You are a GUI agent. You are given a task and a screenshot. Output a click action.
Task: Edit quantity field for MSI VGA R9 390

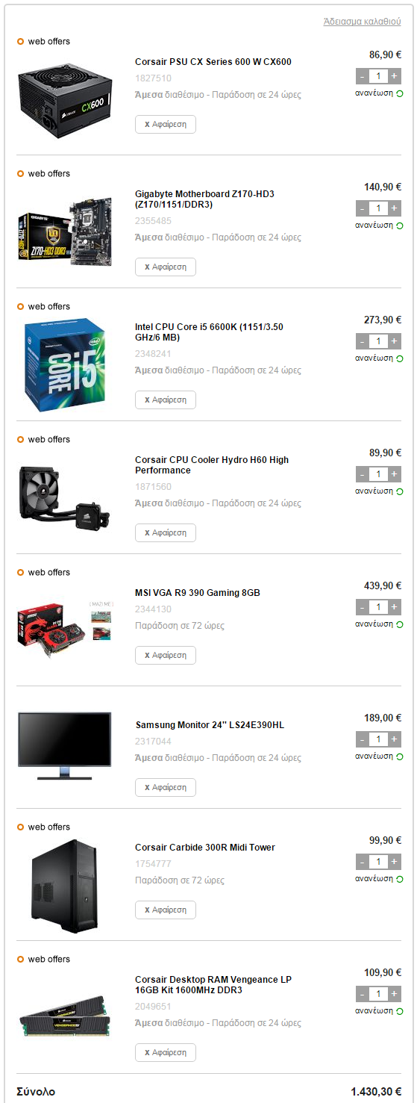pyautogui.click(x=378, y=607)
